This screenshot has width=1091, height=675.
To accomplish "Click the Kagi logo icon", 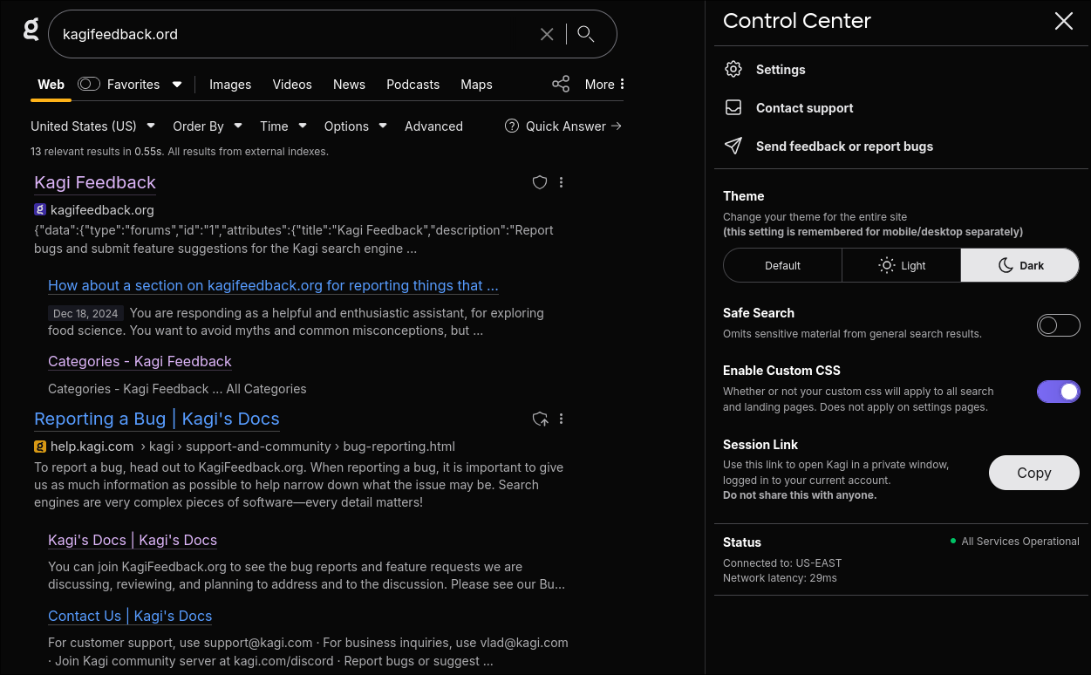I will [31, 31].
